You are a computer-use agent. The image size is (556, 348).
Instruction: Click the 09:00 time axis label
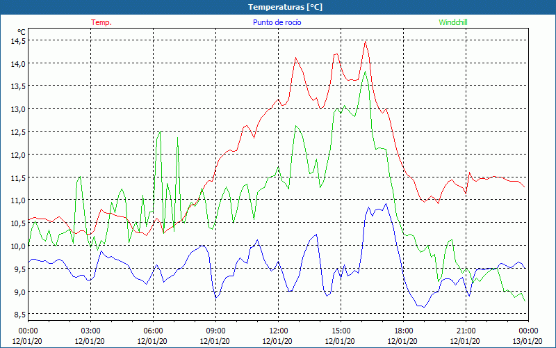pyautogui.click(x=215, y=331)
